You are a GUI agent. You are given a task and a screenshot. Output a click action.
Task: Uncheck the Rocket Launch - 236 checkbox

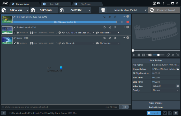(14, 33)
